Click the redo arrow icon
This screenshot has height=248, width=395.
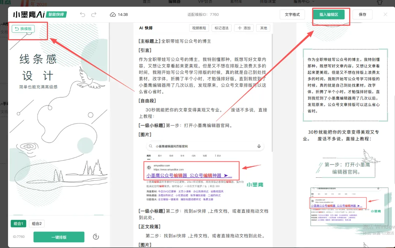pos(94,14)
